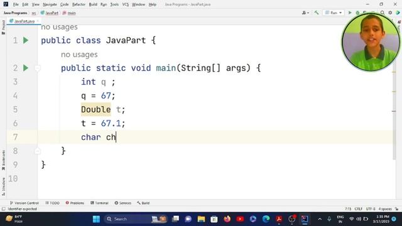Image resolution: width=402 pixels, height=226 pixels.
Task: Open the Build tool window
Action: pyautogui.click(x=143, y=203)
